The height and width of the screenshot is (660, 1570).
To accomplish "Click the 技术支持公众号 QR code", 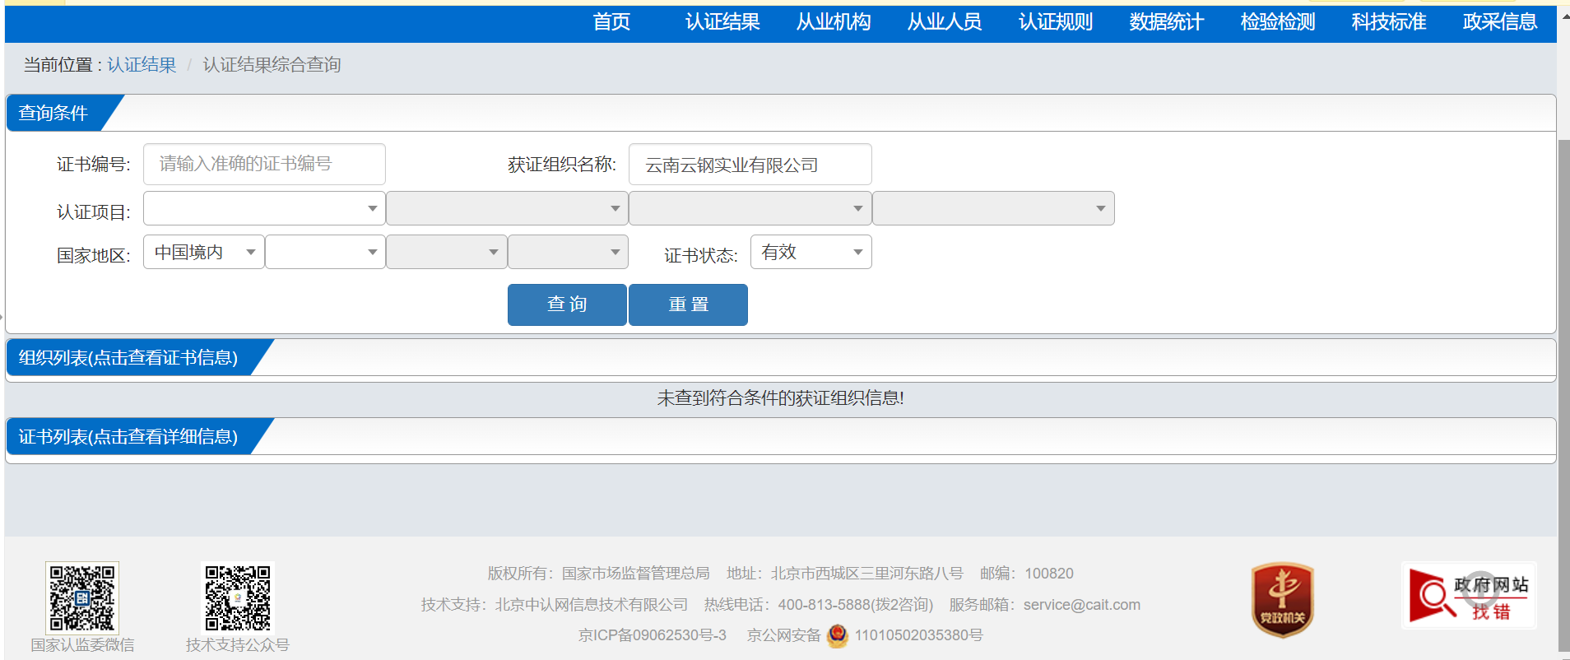I will 237,597.
